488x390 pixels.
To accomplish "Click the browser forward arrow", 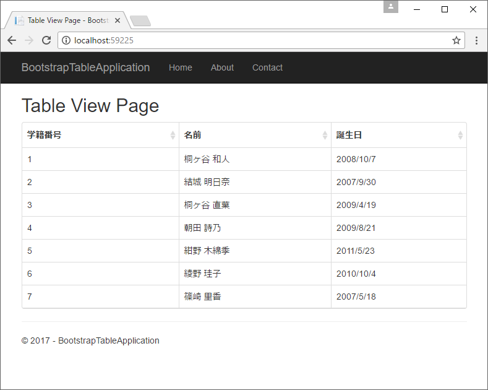I will (29, 40).
